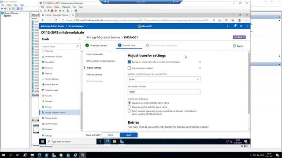Open Storage tool icon

(x=43, y=107)
